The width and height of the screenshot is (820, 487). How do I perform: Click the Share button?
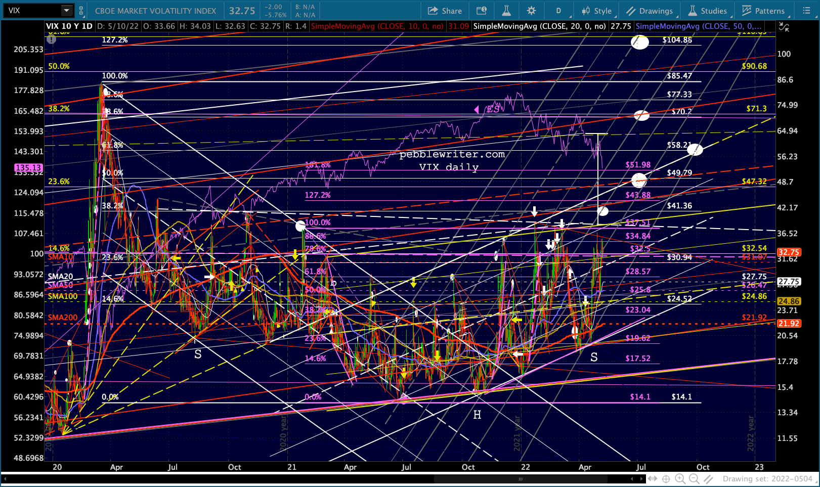[445, 11]
